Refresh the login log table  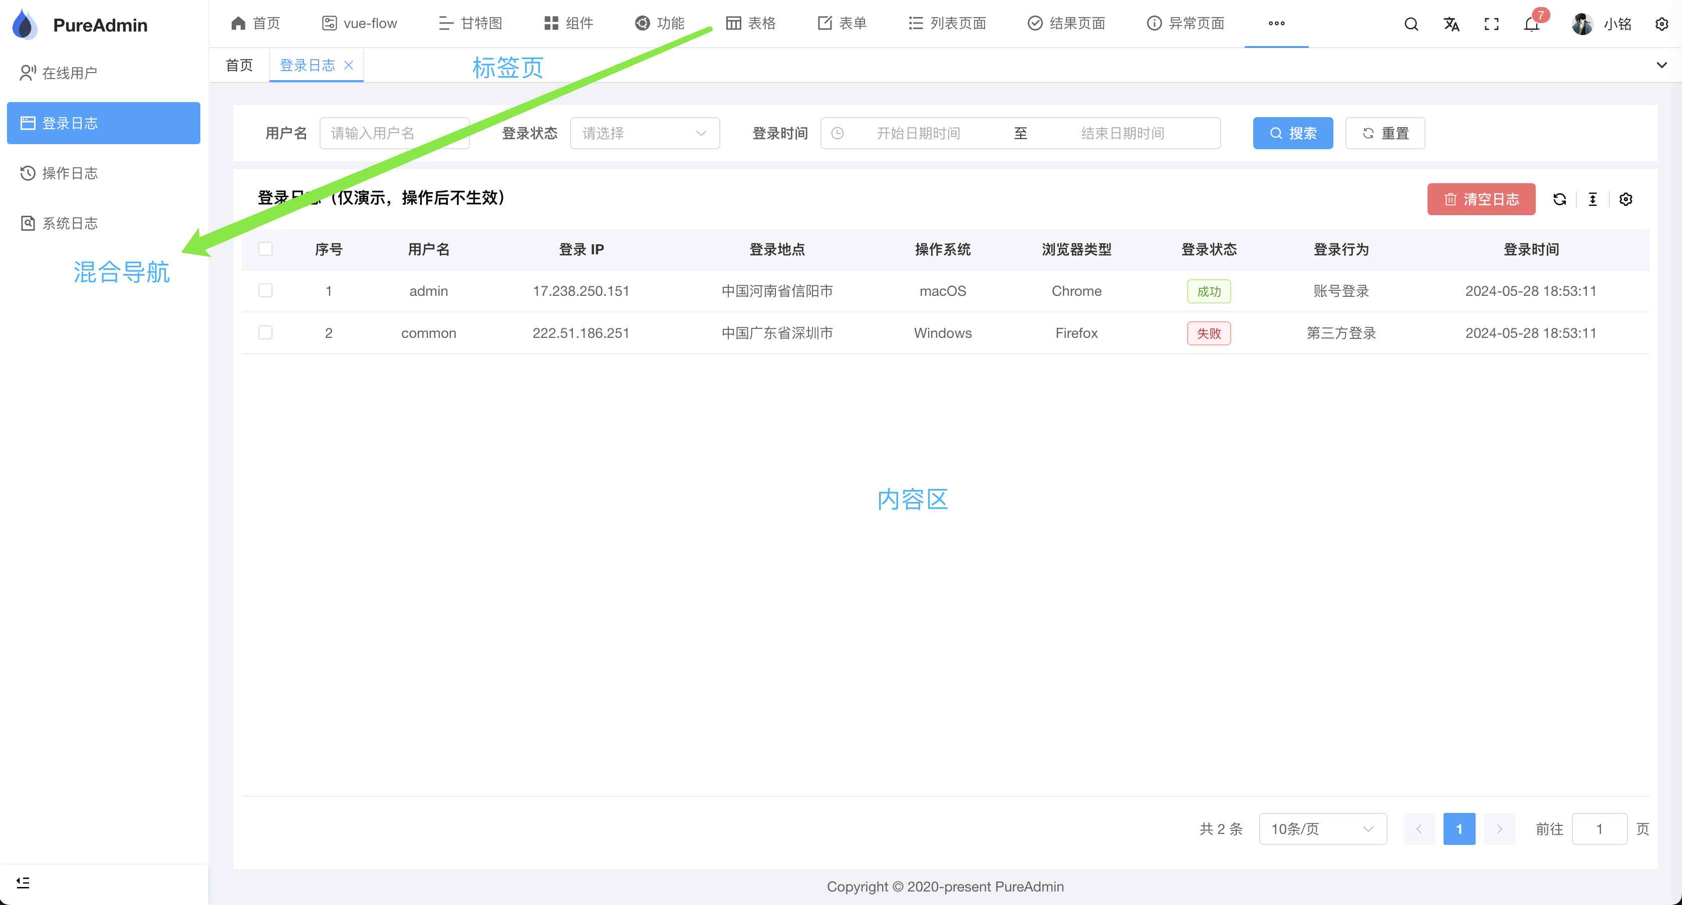(x=1559, y=199)
